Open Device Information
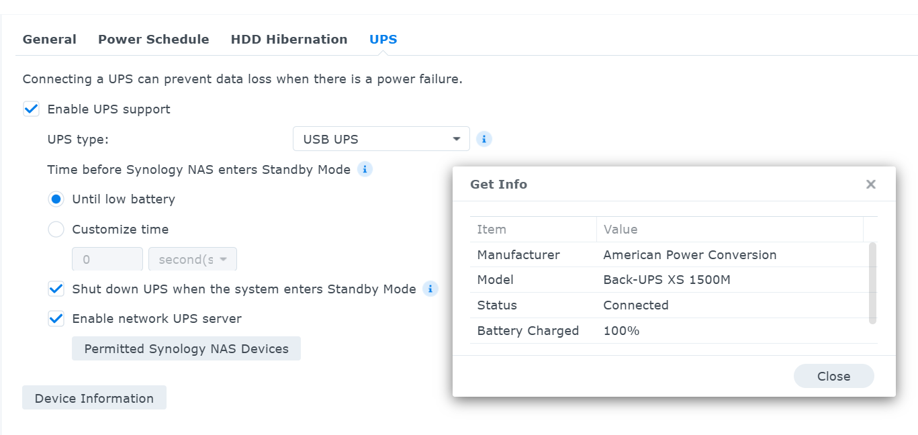The width and height of the screenshot is (918, 435). [x=94, y=398]
